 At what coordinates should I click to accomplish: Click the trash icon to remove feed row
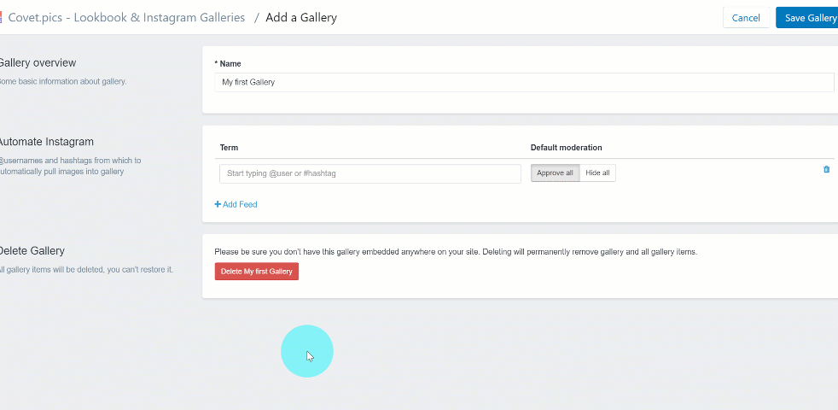pyautogui.click(x=826, y=169)
